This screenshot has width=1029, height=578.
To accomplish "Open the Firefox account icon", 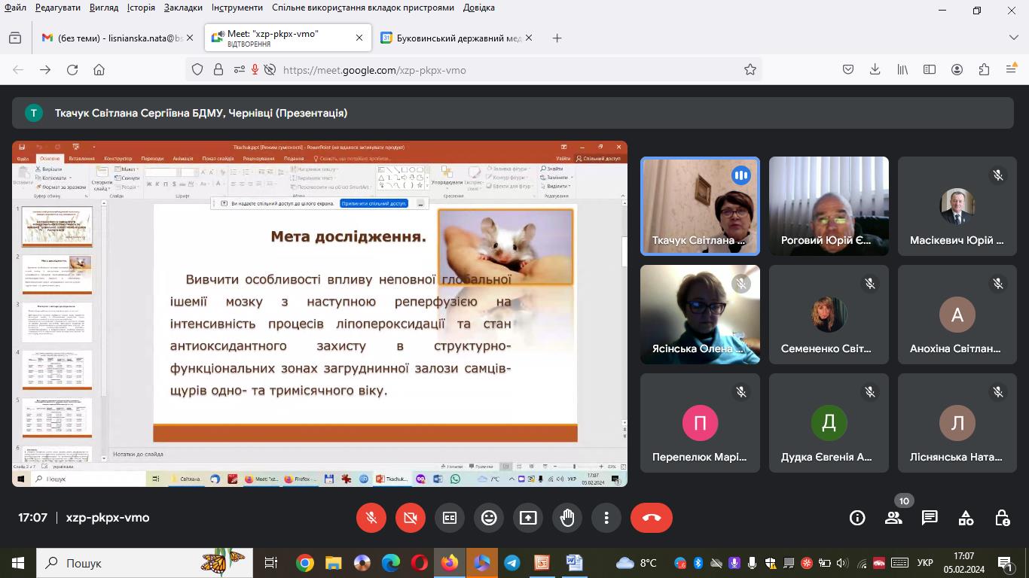I will (x=957, y=69).
